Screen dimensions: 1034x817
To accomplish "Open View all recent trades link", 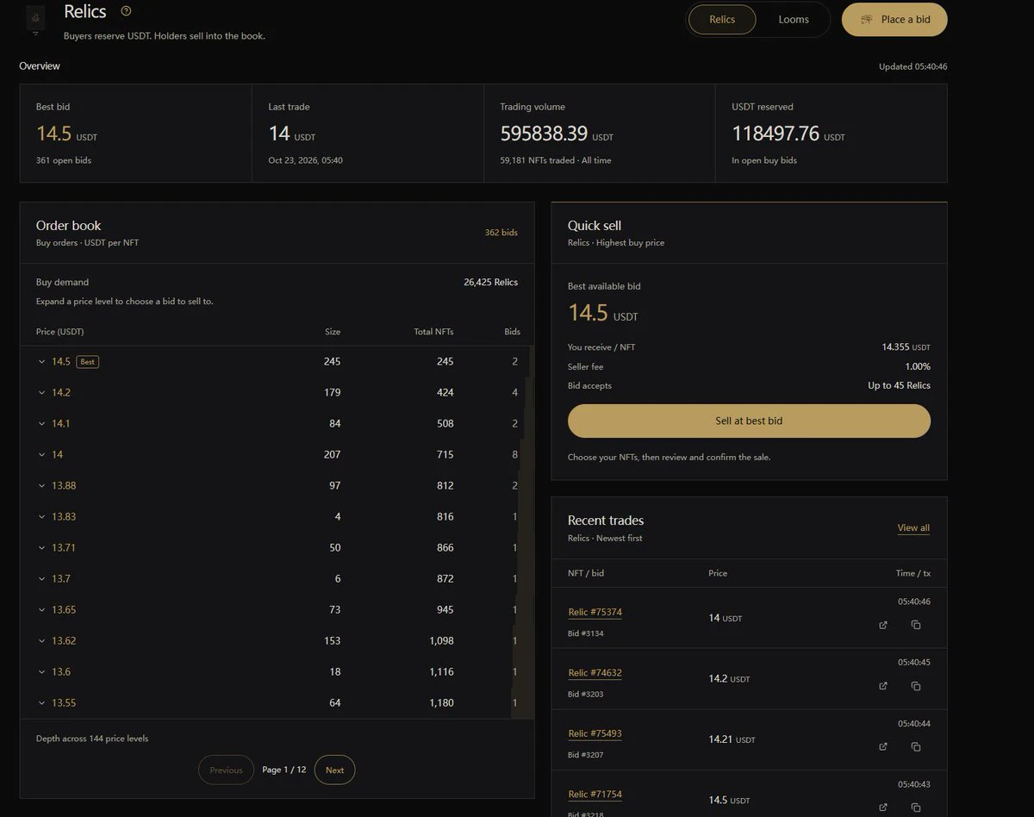I will pyautogui.click(x=913, y=528).
